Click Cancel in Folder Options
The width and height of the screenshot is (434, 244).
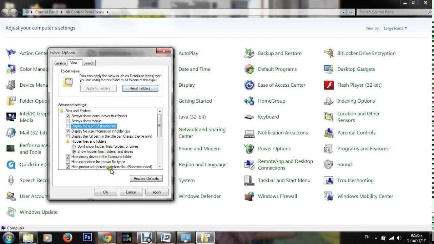point(131,192)
